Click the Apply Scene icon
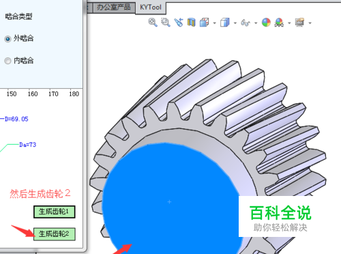341x254 pixels. (x=279, y=23)
